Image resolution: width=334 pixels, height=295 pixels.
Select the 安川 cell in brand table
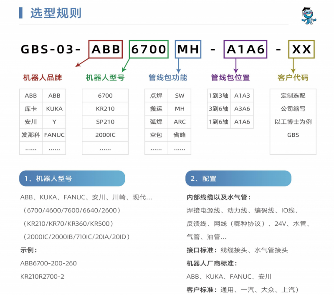(31, 122)
